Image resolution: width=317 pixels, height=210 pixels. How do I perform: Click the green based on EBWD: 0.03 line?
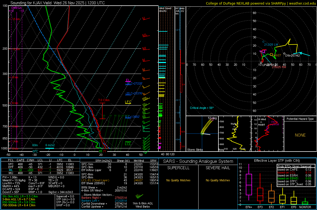click(x=294, y=178)
